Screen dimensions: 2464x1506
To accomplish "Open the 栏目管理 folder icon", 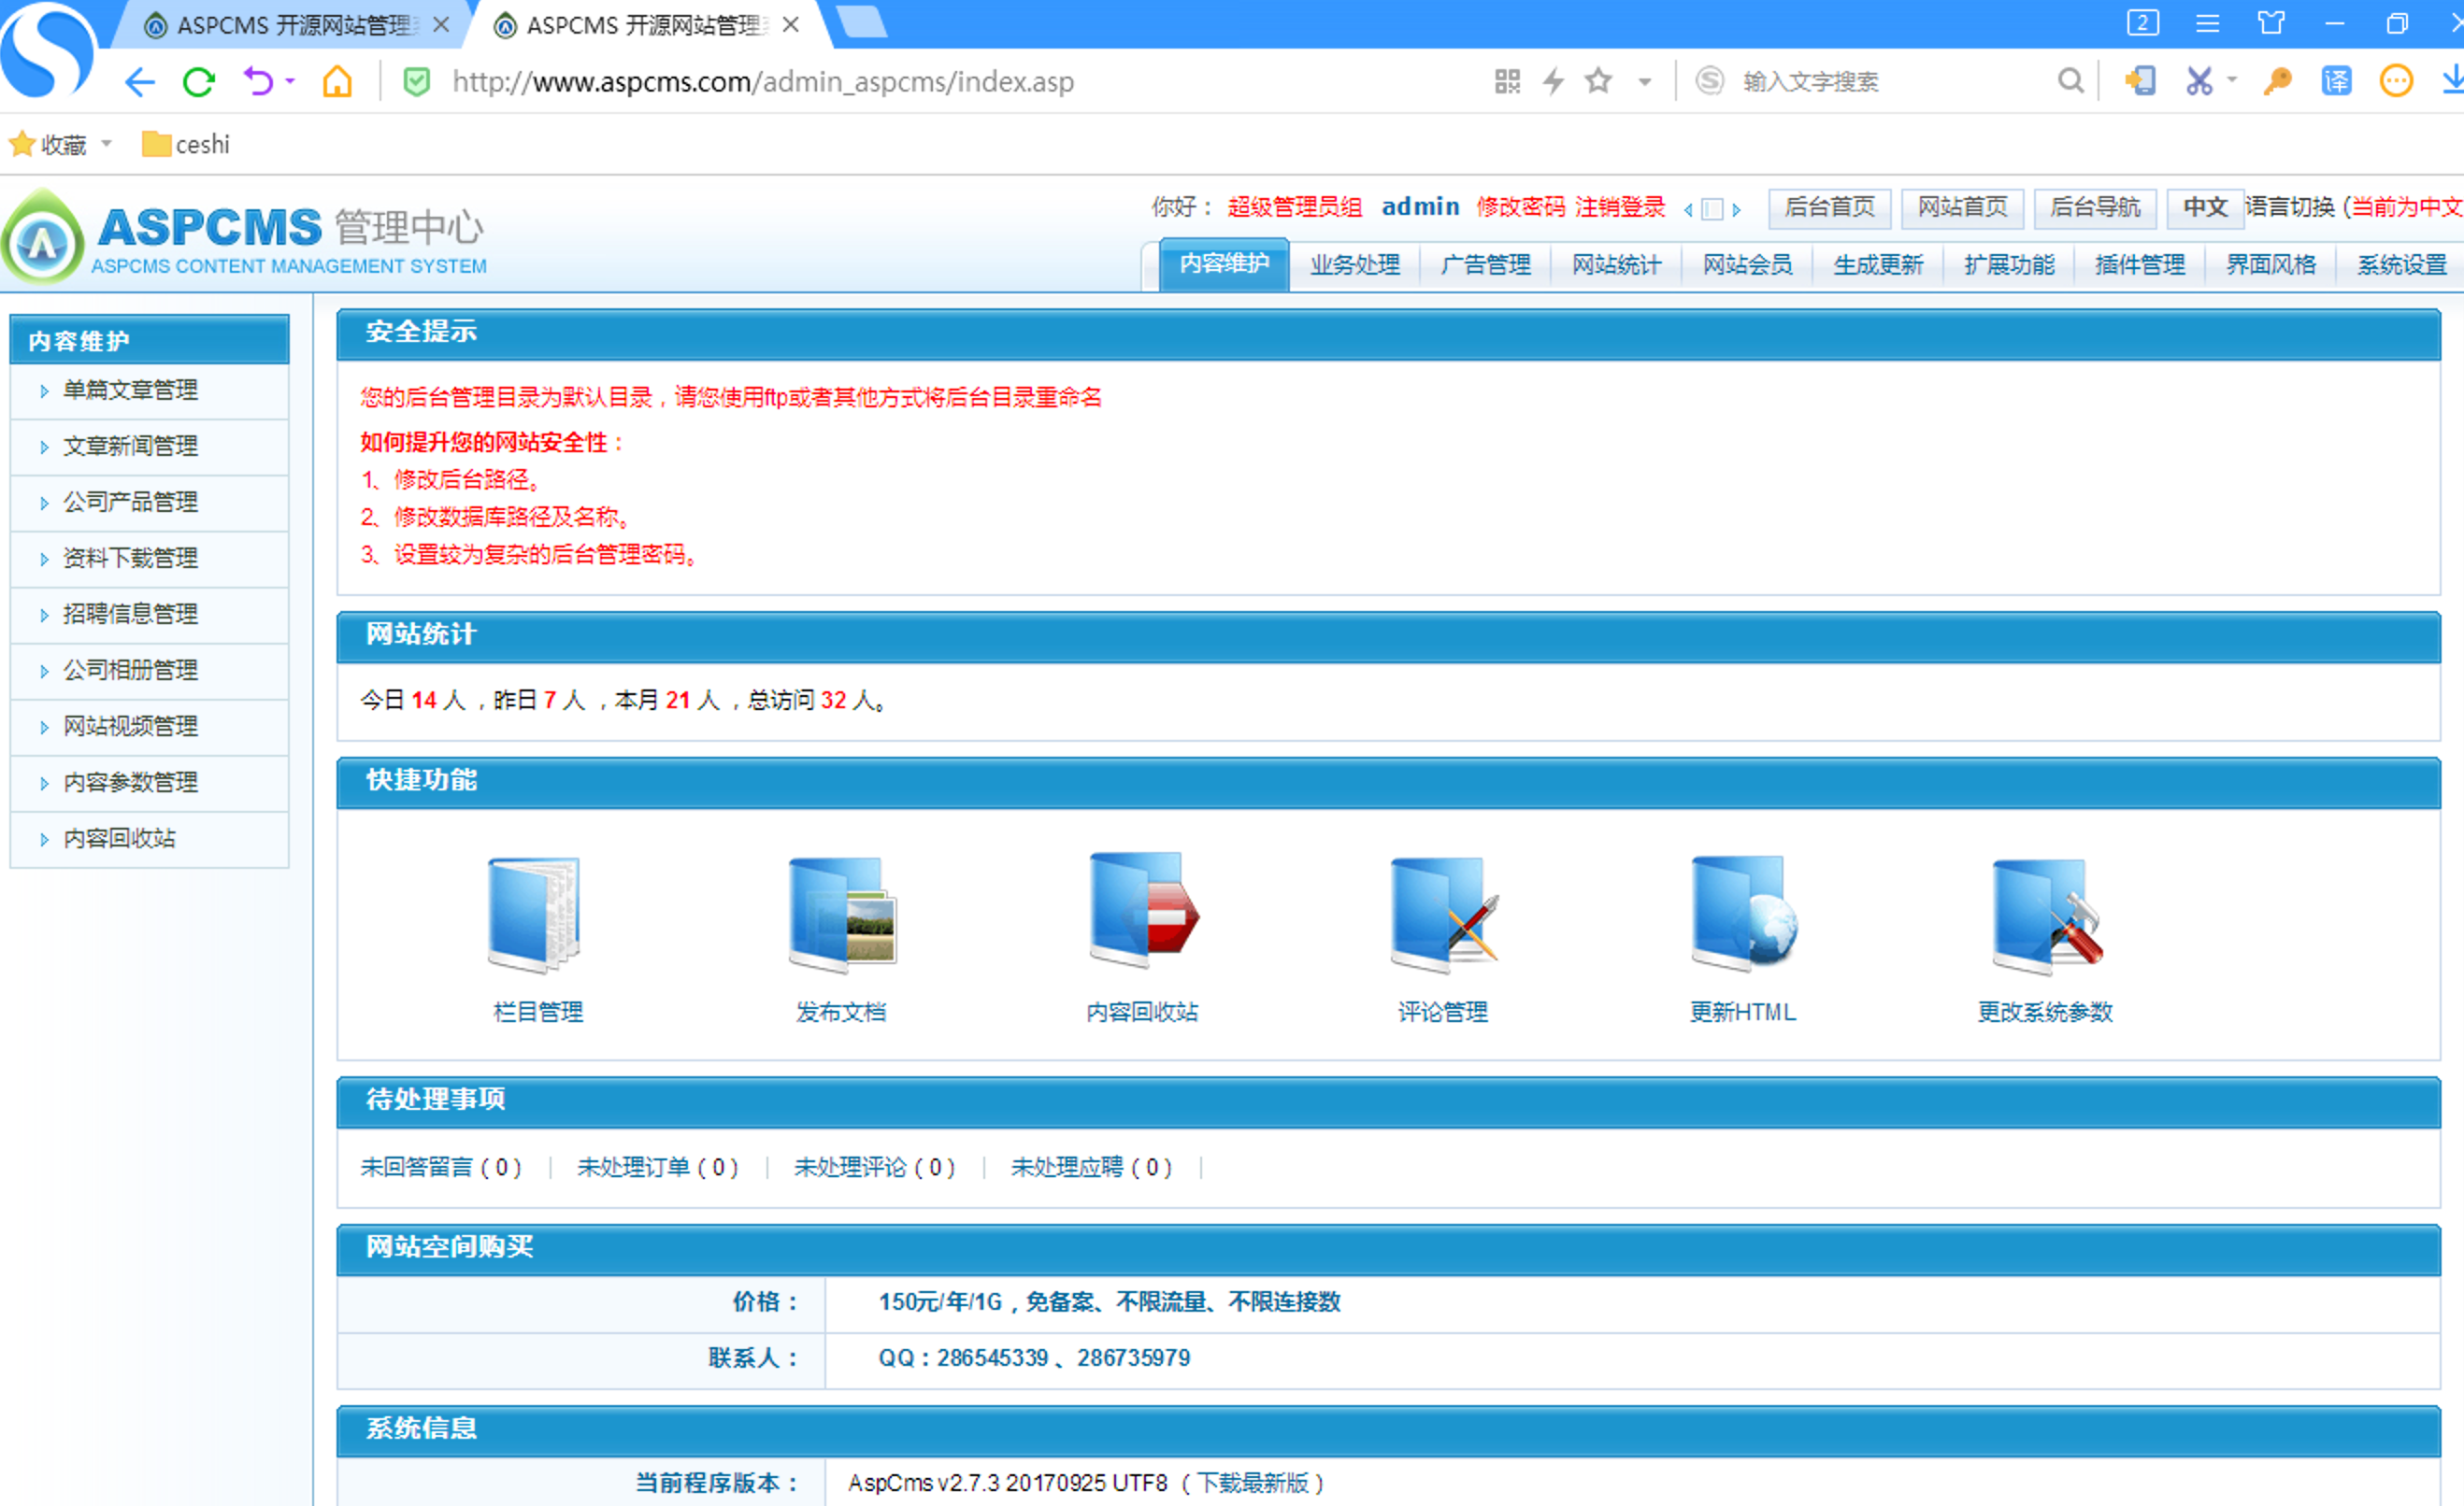I will coord(535,916).
